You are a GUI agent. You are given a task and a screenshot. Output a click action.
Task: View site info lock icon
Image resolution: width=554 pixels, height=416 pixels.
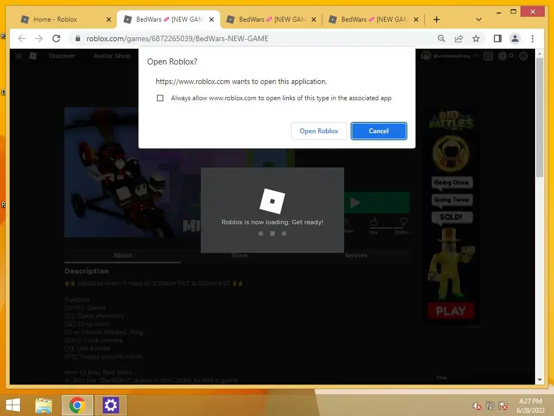[x=78, y=38]
